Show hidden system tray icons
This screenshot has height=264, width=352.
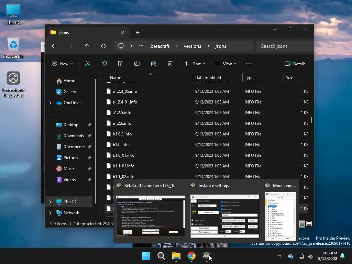click(x=279, y=256)
